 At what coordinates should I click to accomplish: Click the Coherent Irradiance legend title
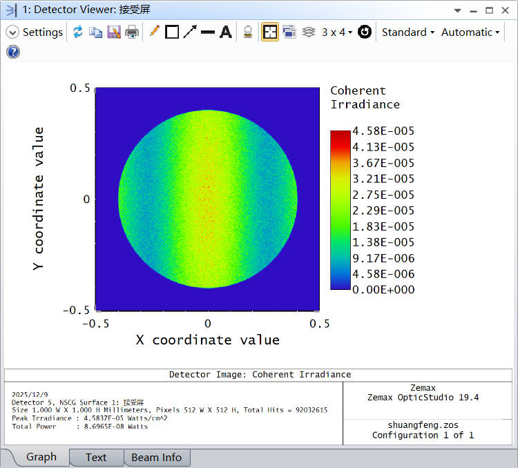(365, 97)
